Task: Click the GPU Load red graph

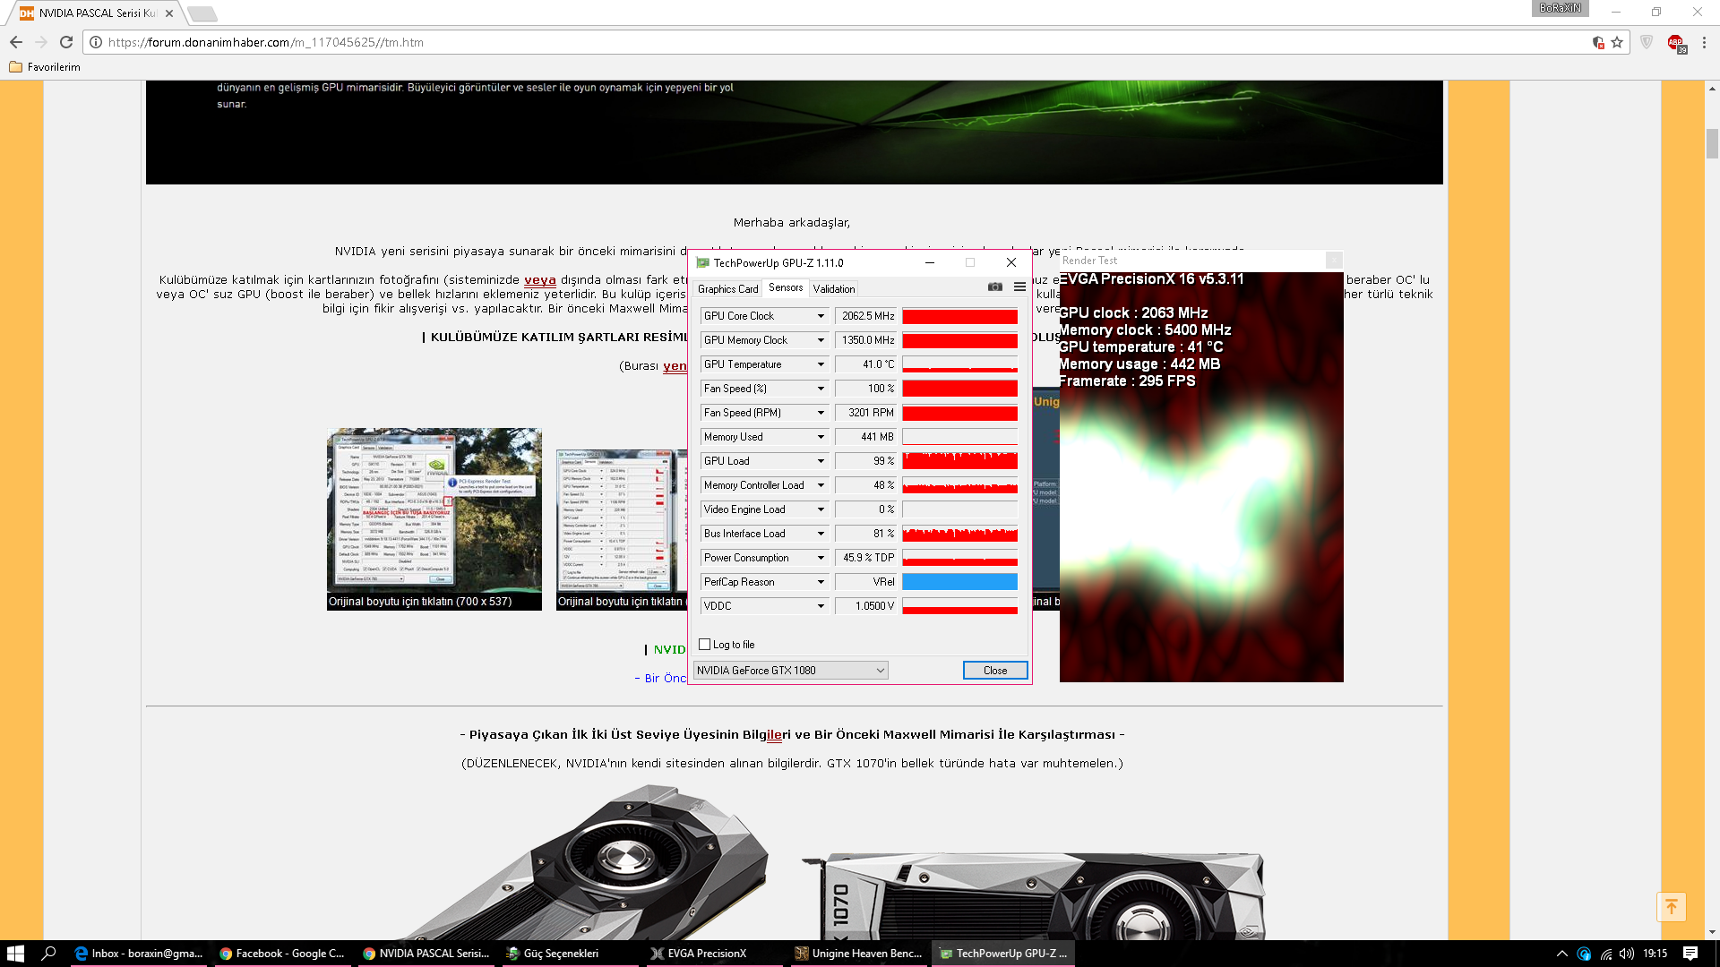Action: coord(959,461)
